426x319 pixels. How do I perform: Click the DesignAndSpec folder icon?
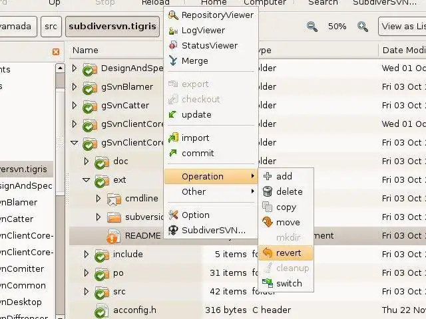(90, 69)
